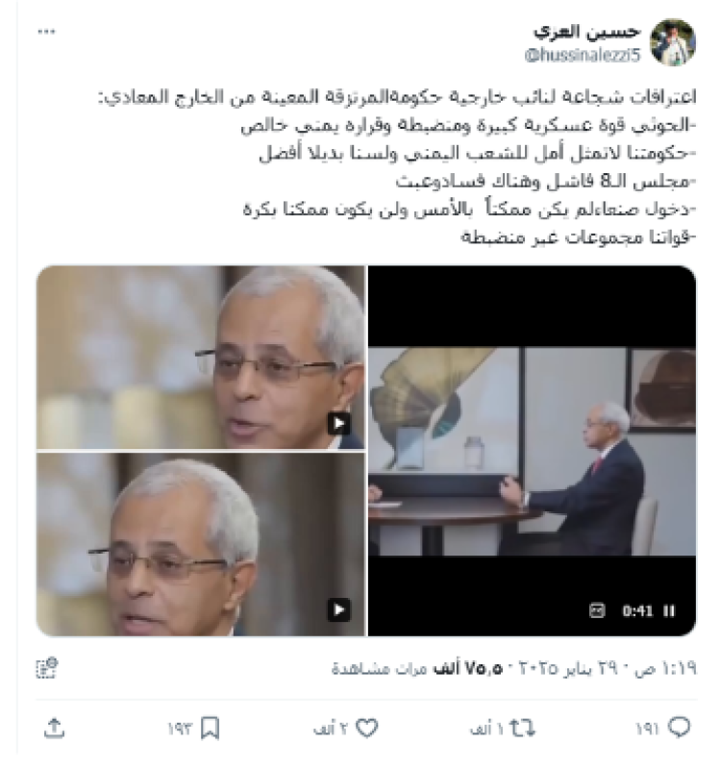Bookmark the post
Screen dimensions: 720x769
[x=211, y=728]
